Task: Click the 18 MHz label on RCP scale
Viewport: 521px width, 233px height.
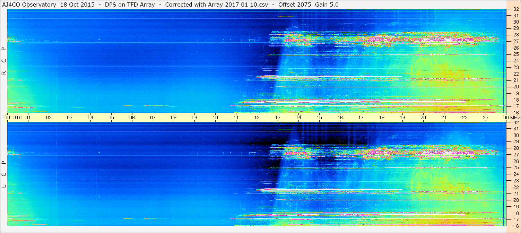Action: pos(515,100)
